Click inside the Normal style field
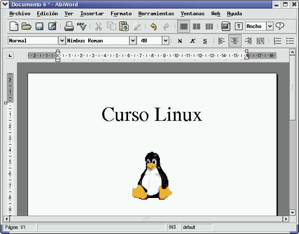The width and height of the screenshot is (299, 234). pyautogui.click(x=33, y=41)
